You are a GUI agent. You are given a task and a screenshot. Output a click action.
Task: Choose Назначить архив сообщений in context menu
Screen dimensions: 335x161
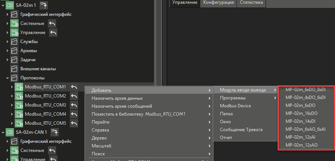point(149,106)
